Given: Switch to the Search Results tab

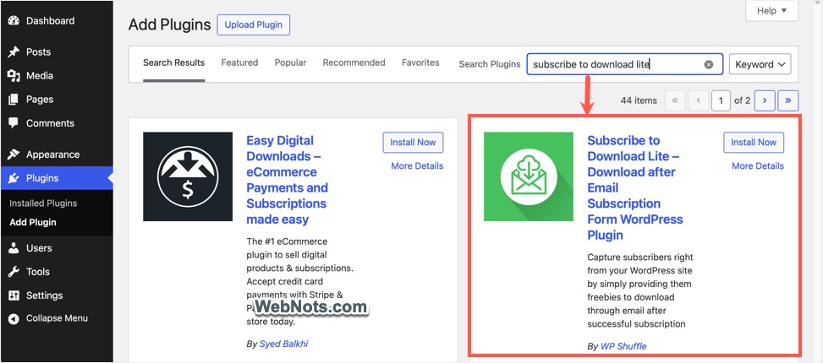Looking at the screenshot, I should pyautogui.click(x=173, y=62).
